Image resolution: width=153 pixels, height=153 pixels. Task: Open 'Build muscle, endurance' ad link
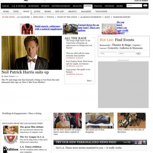click(48, 28)
